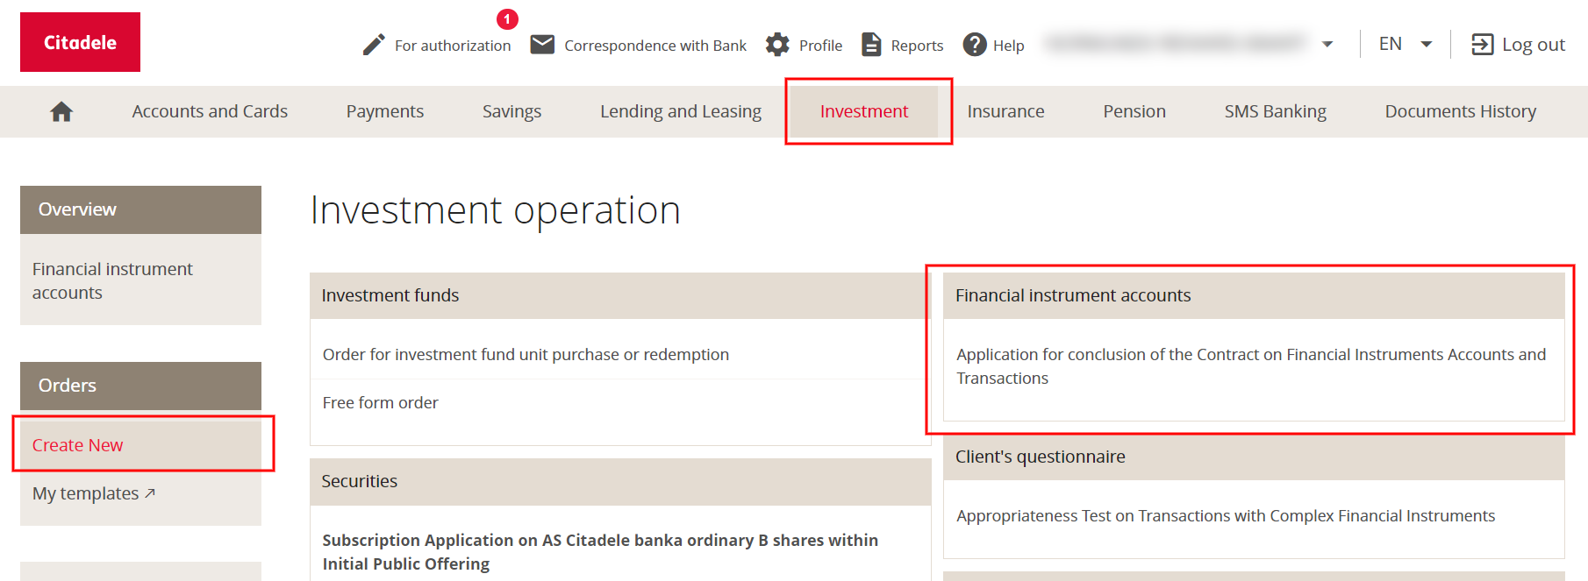Open order for investment fund unit purchase
Screen dimensions: 1588x581
tap(526, 354)
